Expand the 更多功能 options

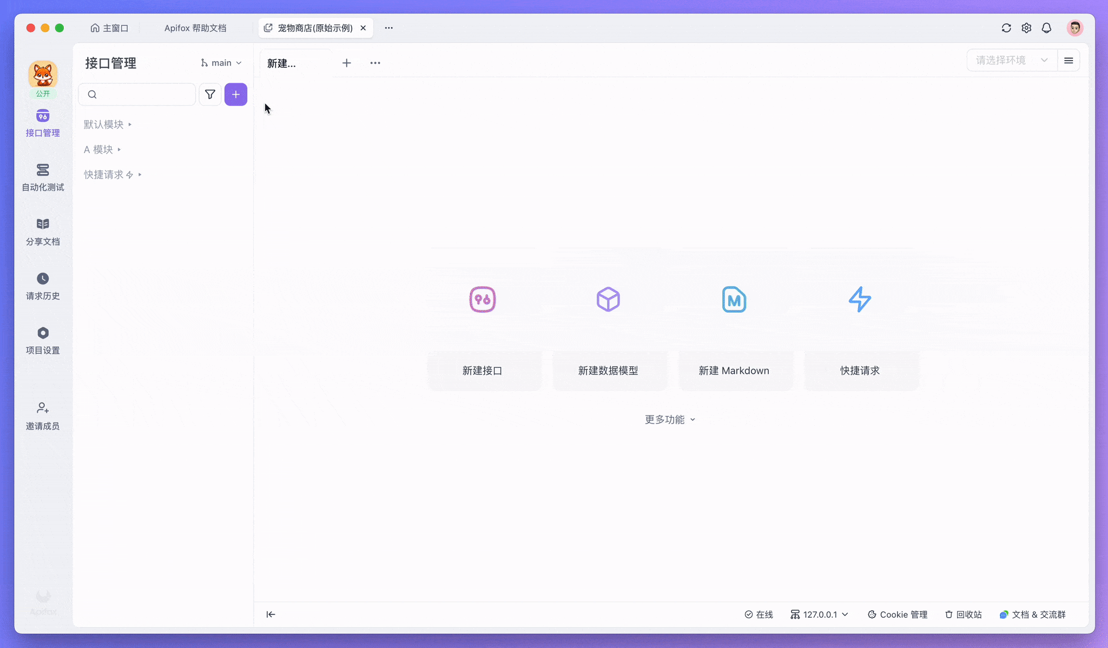coord(670,420)
